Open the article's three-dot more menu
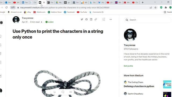 point(110,19)
